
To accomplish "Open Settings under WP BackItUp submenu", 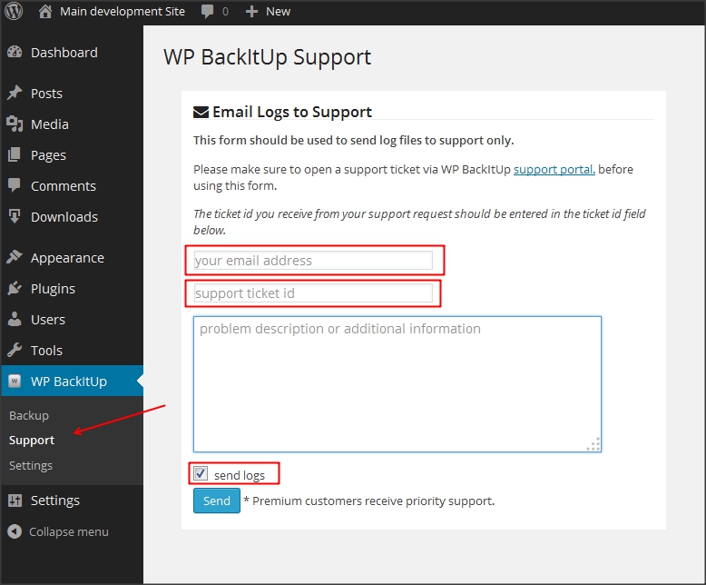I will coord(31,466).
